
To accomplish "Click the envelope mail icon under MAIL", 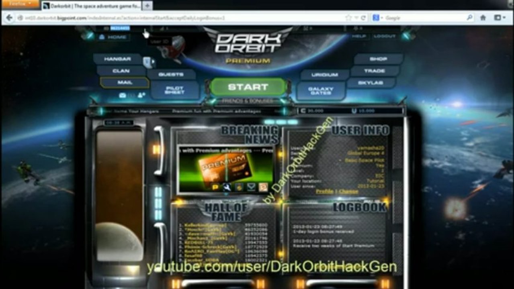I will [x=123, y=96].
